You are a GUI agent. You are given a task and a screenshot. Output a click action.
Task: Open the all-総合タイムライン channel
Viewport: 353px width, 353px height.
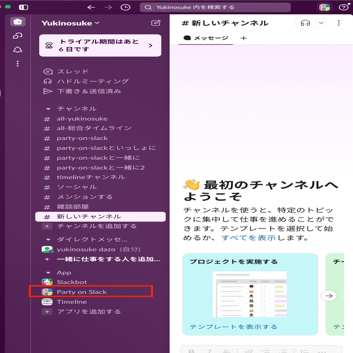[101, 128]
